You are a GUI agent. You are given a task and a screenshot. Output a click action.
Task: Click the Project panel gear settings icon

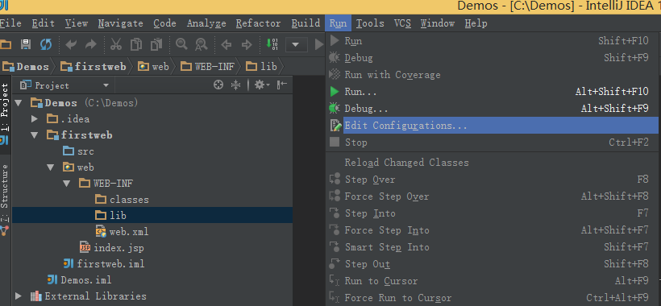[262, 85]
